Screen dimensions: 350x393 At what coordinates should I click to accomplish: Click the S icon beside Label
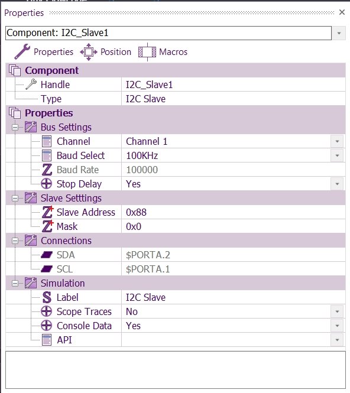click(x=47, y=297)
